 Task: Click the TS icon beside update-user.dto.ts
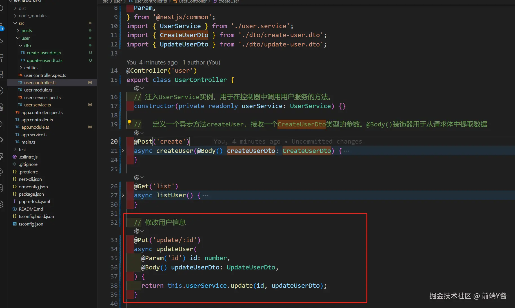tap(23, 60)
